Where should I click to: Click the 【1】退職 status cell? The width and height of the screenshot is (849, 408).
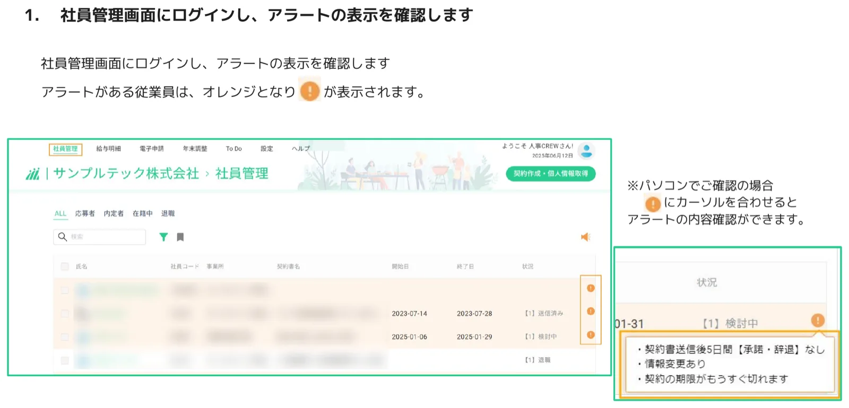coord(538,360)
